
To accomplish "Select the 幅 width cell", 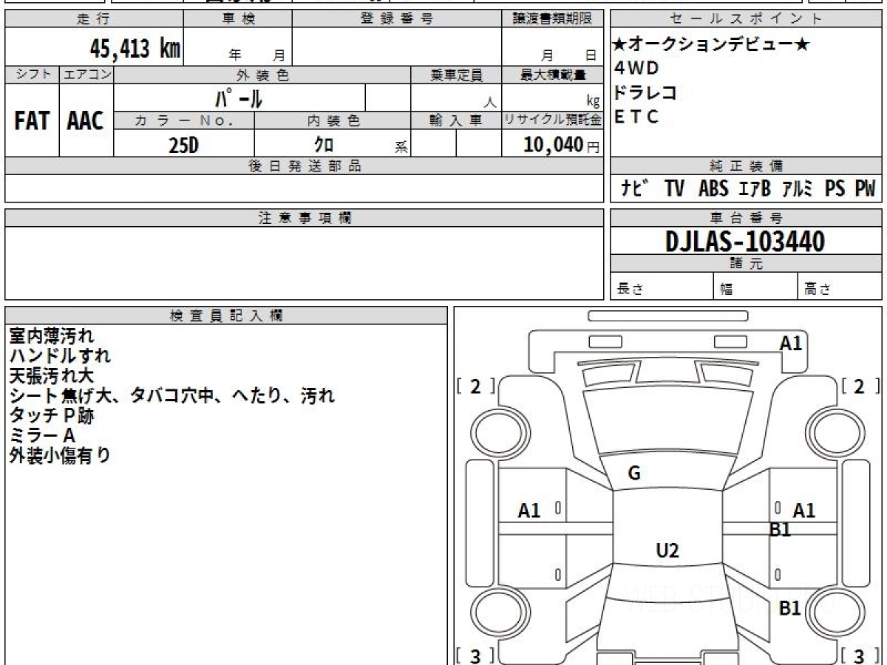I will 755,287.
